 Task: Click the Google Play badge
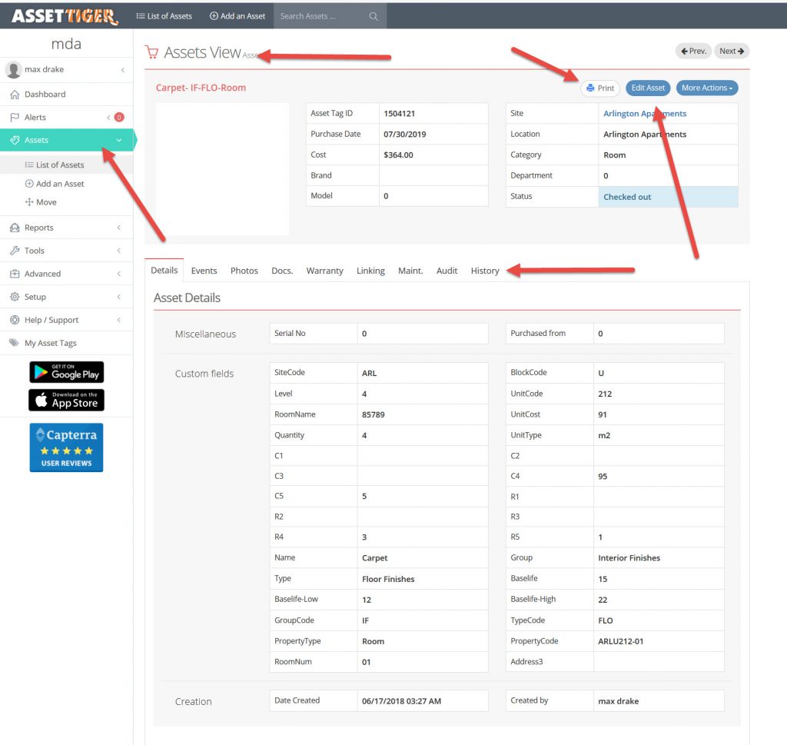pyautogui.click(x=66, y=372)
